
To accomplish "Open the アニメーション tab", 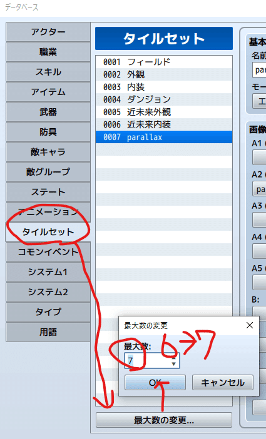I will (48, 212).
